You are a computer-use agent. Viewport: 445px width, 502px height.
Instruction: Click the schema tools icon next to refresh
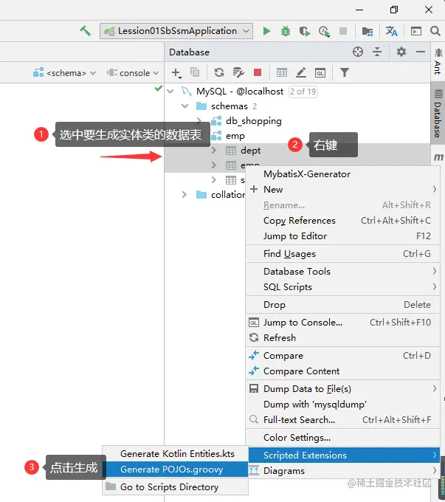238,72
